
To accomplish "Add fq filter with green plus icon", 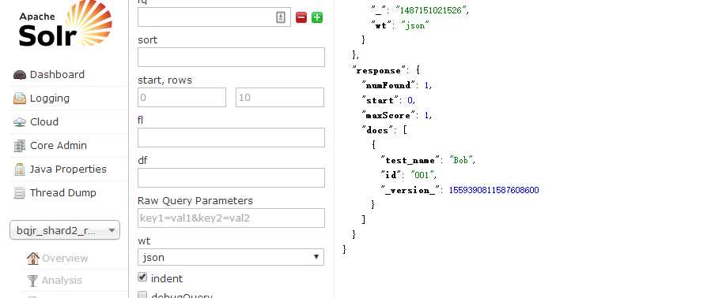I will click(317, 17).
